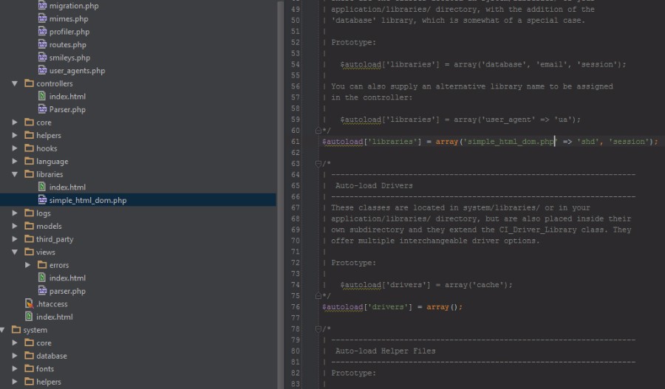Expand the models folder

tap(15, 226)
